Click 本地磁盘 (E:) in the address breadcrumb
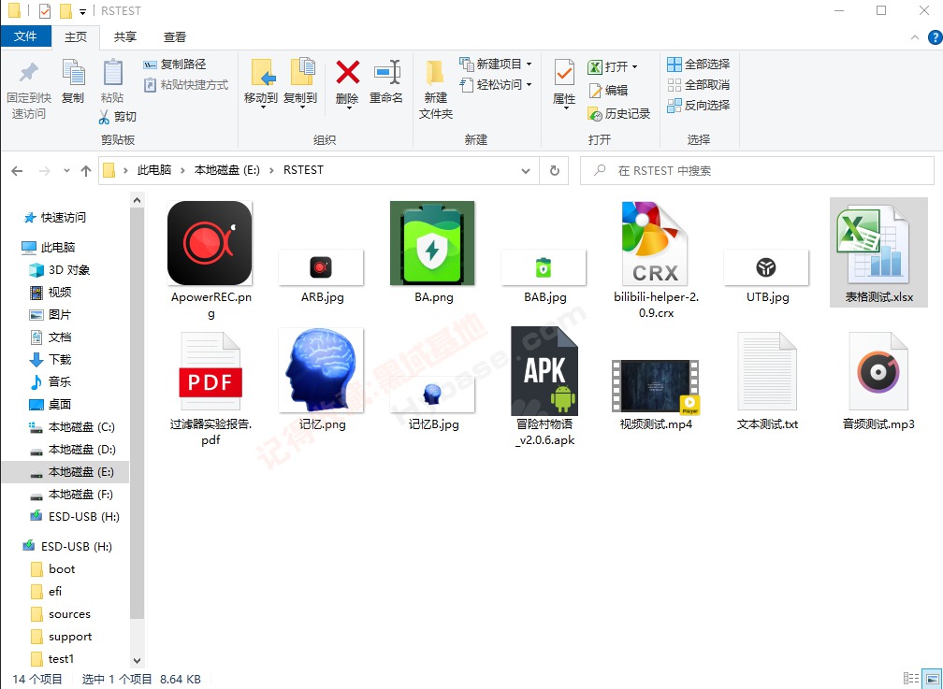This screenshot has width=943, height=689. pyautogui.click(x=226, y=170)
